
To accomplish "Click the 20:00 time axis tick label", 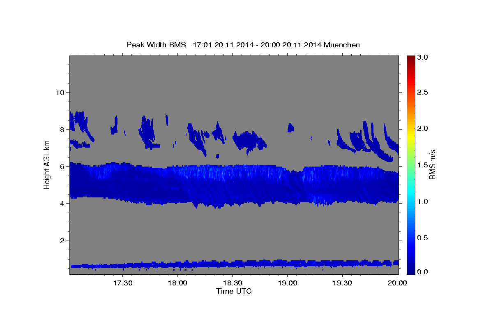I will pos(397,283).
